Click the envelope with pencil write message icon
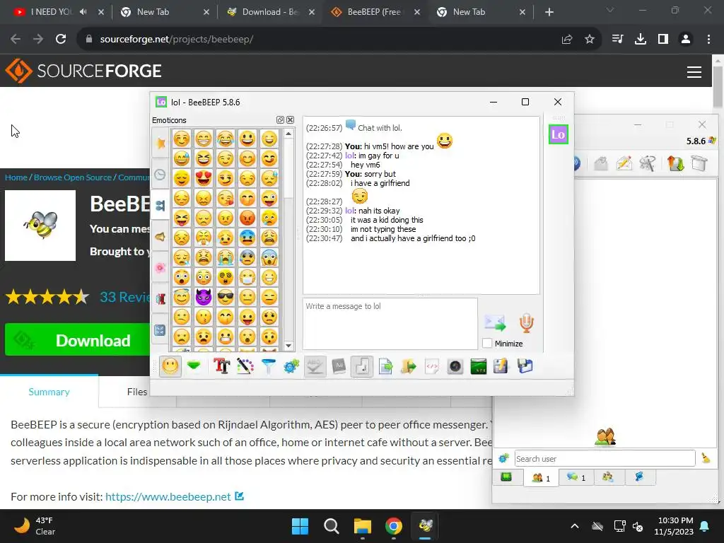Viewport: 724px width, 543px height. coord(624,163)
